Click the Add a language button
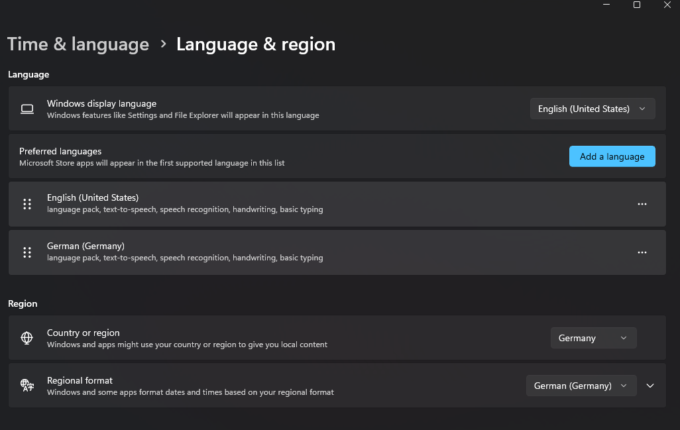Viewport: 680px width, 430px height. [x=612, y=156]
